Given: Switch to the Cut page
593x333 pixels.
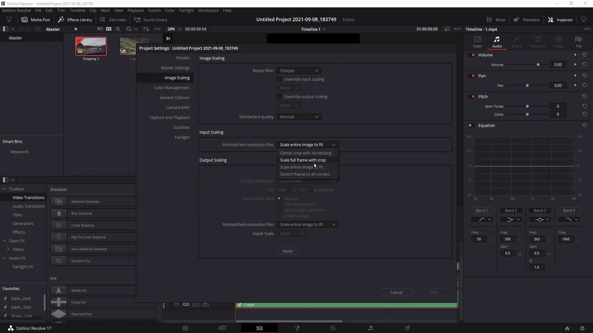Looking at the screenshot, I should [x=222, y=328].
